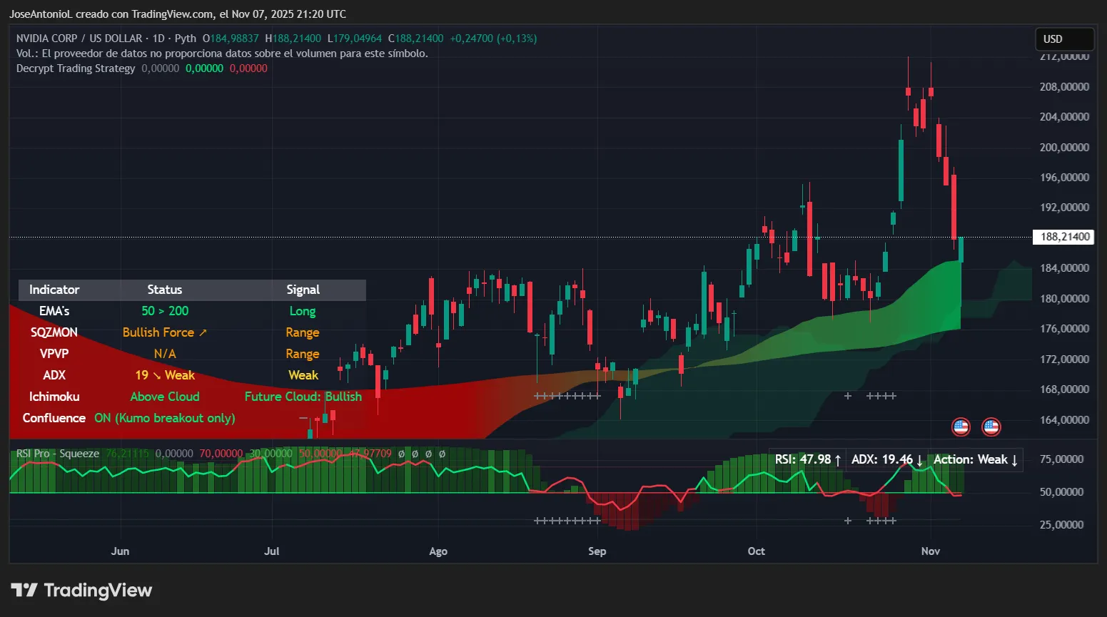This screenshot has width=1107, height=617.
Task: Click the Ichimoku row's Above Cloud status
Action: coord(164,397)
